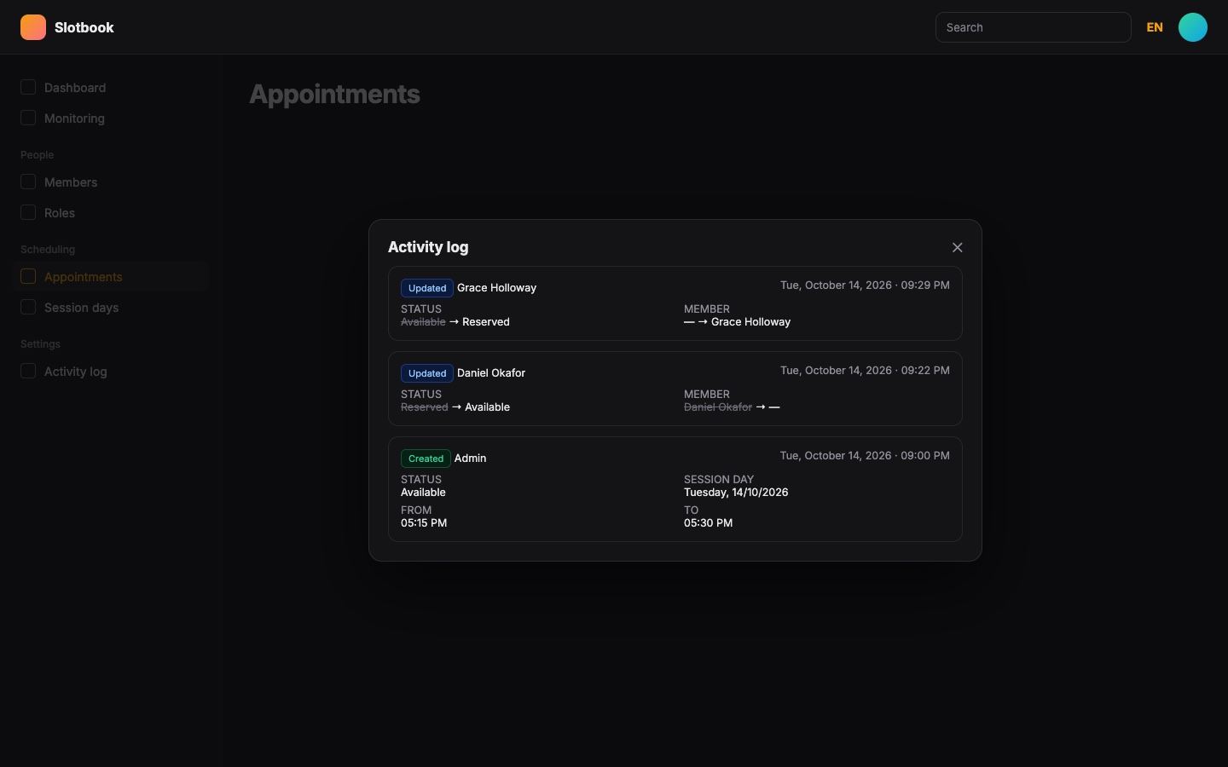Click the struck-through Daniel Okafor member text
The image size is (1228, 767).
click(x=718, y=407)
